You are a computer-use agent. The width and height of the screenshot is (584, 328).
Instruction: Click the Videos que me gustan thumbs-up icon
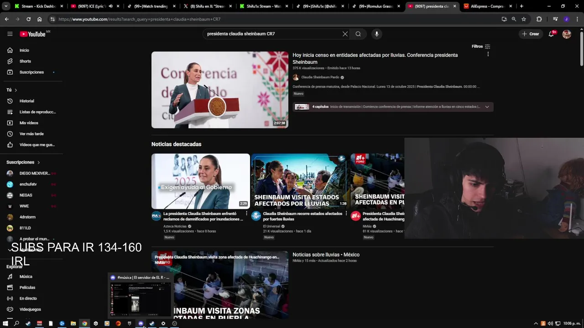(x=10, y=145)
